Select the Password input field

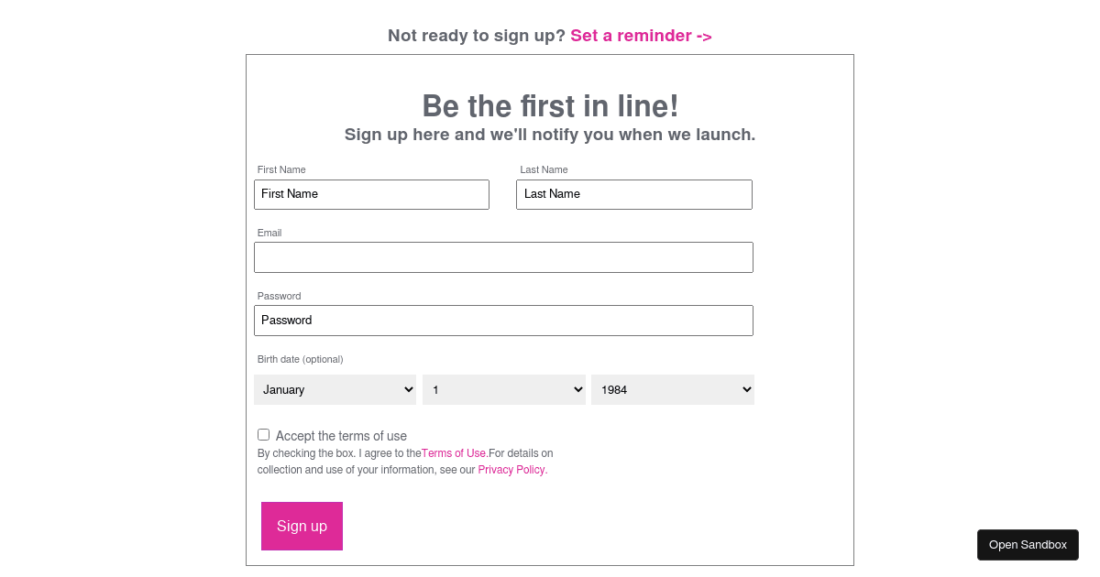[503, 320]
